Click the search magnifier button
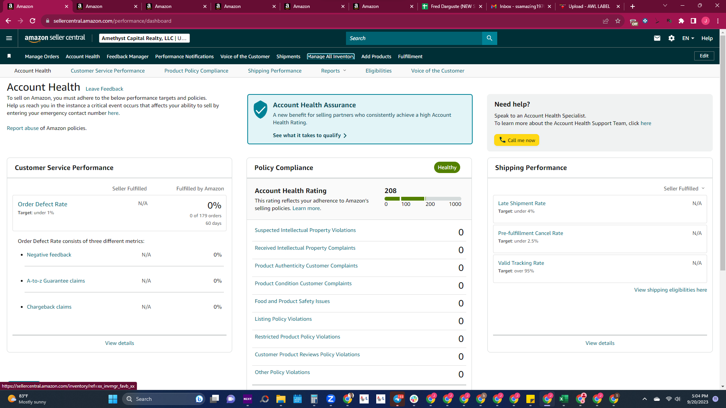The image size is (726, 408). [489, 38]
